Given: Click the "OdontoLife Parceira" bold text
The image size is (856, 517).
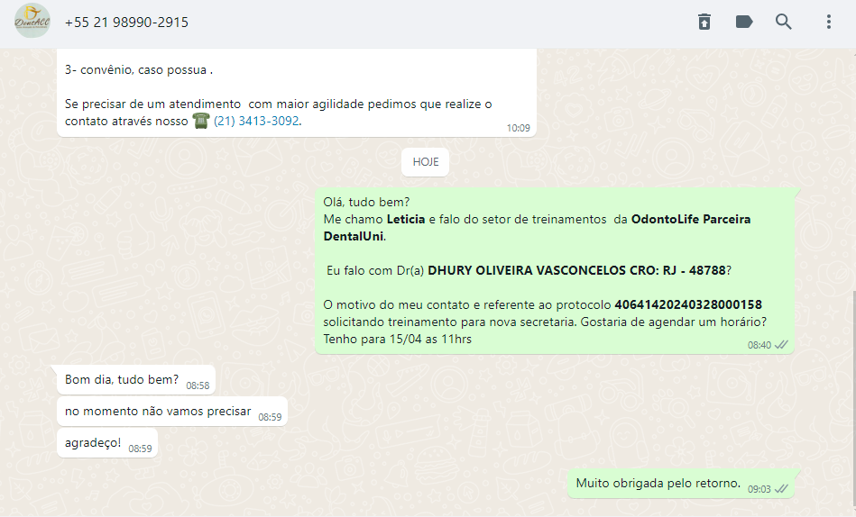Looking at the screenshot, I should click(691, 219).
